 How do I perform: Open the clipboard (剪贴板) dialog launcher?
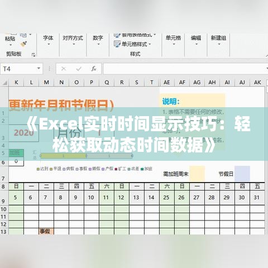click(x=33, y=55)
